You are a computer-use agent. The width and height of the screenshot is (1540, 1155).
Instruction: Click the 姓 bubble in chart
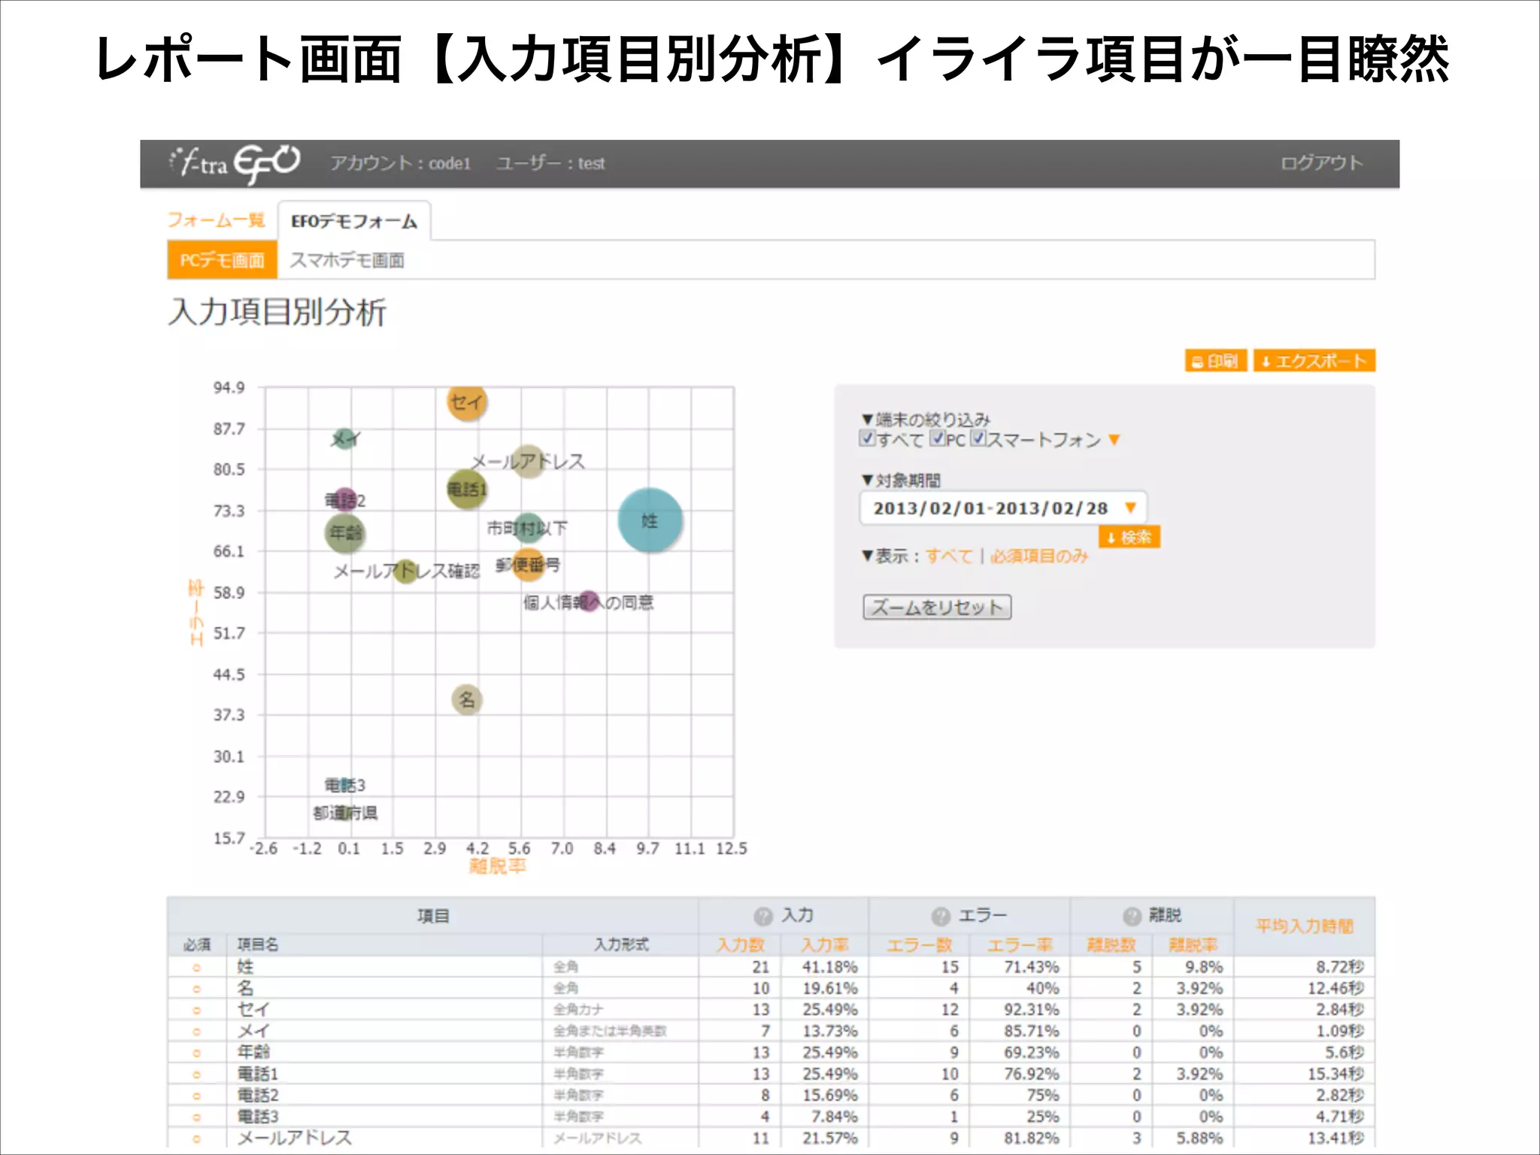pyautogui.click(x=650, y=520)
